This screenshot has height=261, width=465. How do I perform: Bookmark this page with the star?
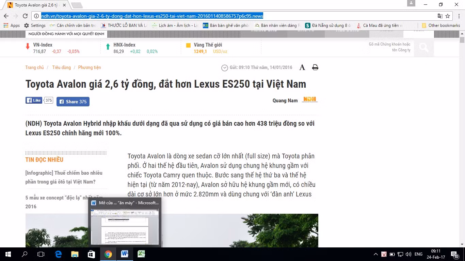tap(448, 16)
